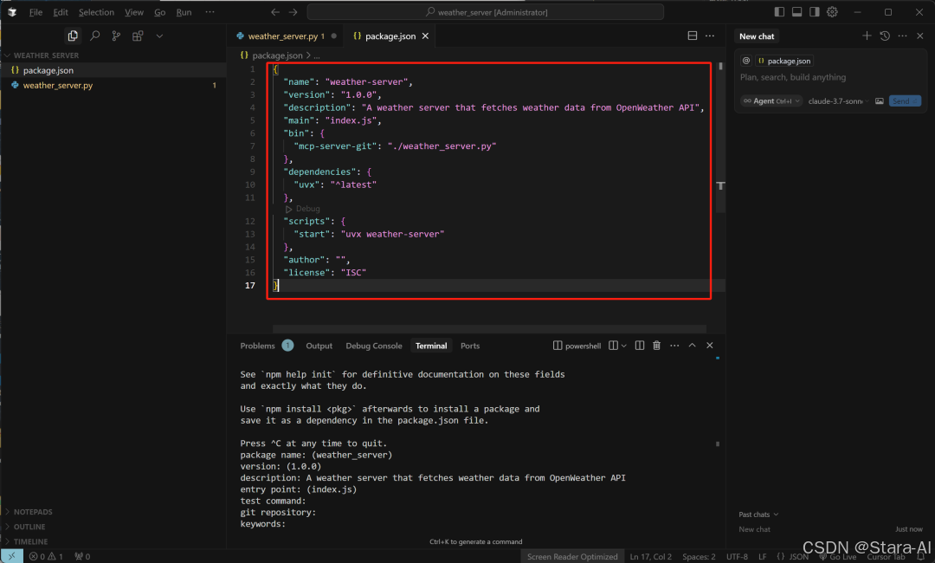
Task: Open the Extensions blocks icon
Action: click(x=138, y=36)
